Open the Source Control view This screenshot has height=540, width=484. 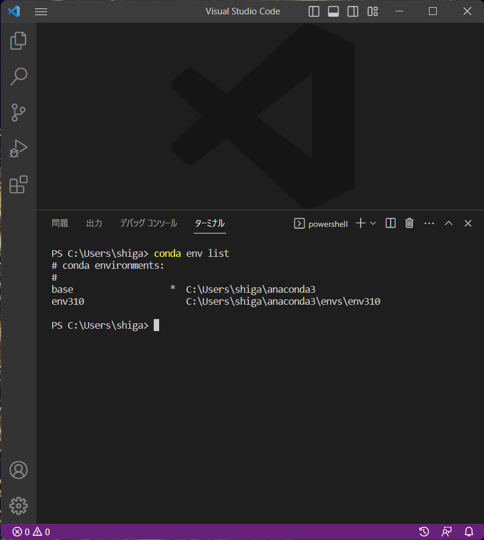[x=18, y=113]
